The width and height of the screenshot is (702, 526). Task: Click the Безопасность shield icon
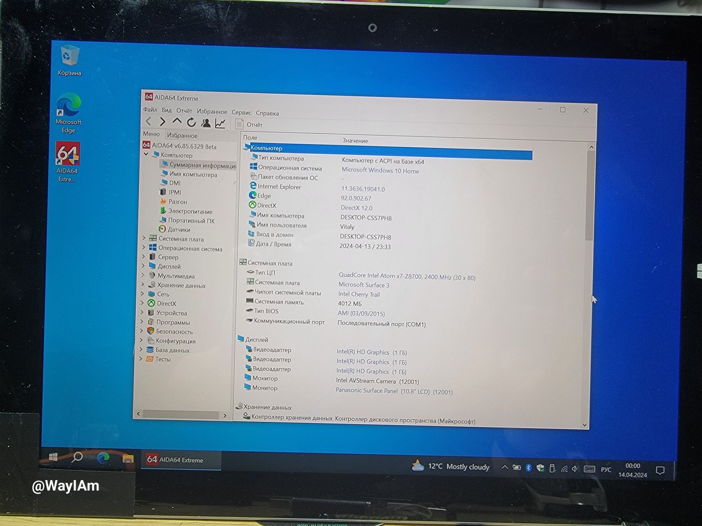pyautogui.click(x=150, y=331)
